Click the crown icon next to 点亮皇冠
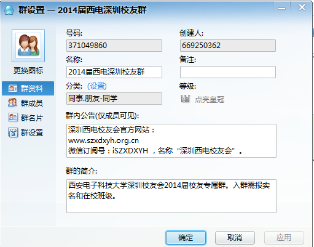The image size is (314, 247). (x=186, y=99)
